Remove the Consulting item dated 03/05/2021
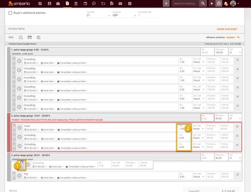Viewport: 251px width, 192px height. pos(237,136)
